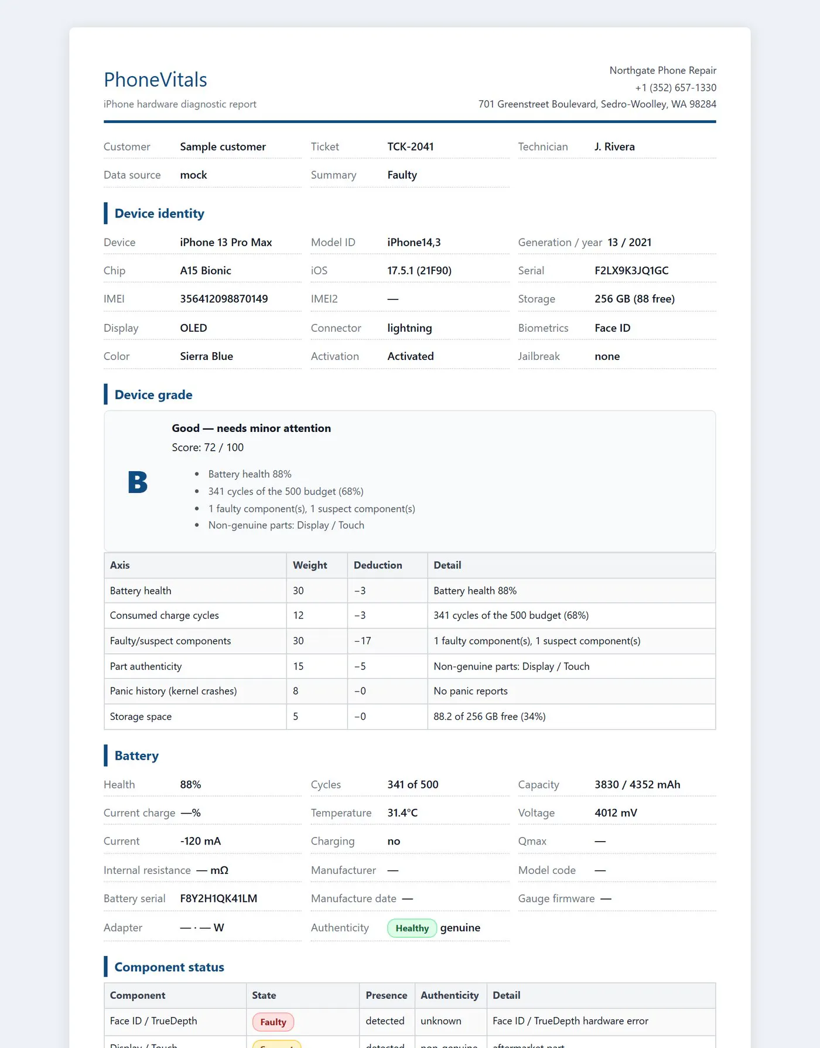
Task: Click the 'Device grade' section heading
Action: 153,394
